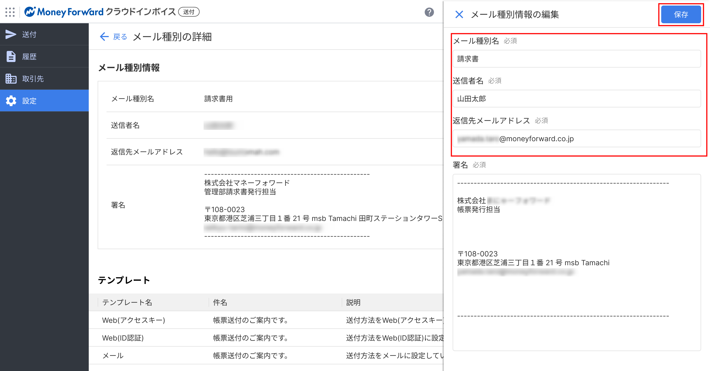Click the 送付 badge beside the title
The height and width of the screenshot is (371, 710).
[x=189, y=12]
